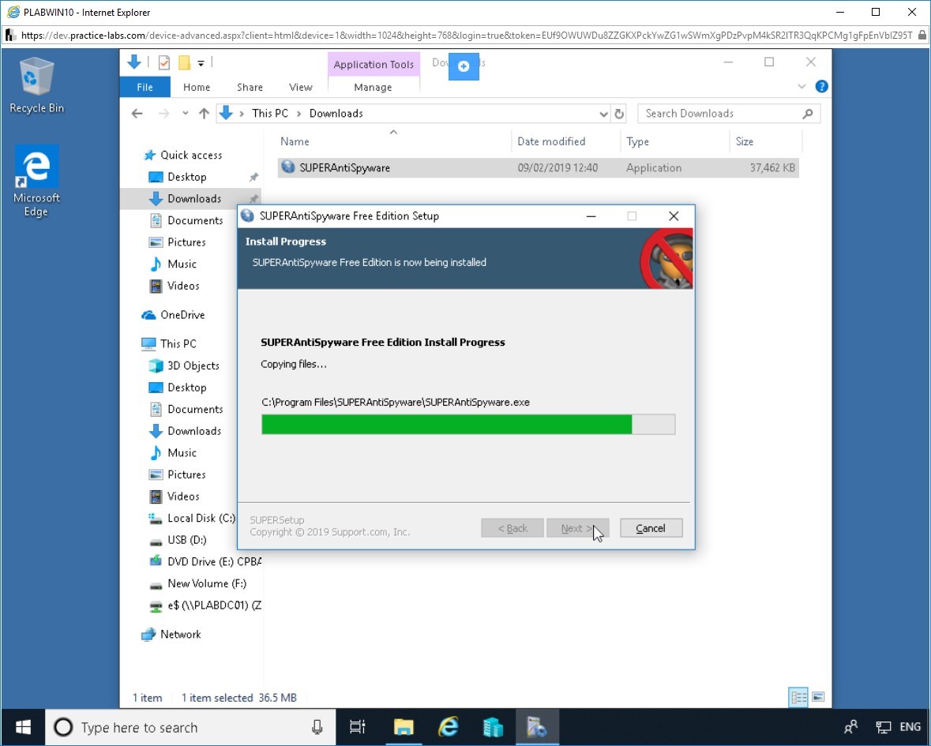Open File Explorer from the taskbar
This screenshot has width=931, height=746.
coord(404,727)
